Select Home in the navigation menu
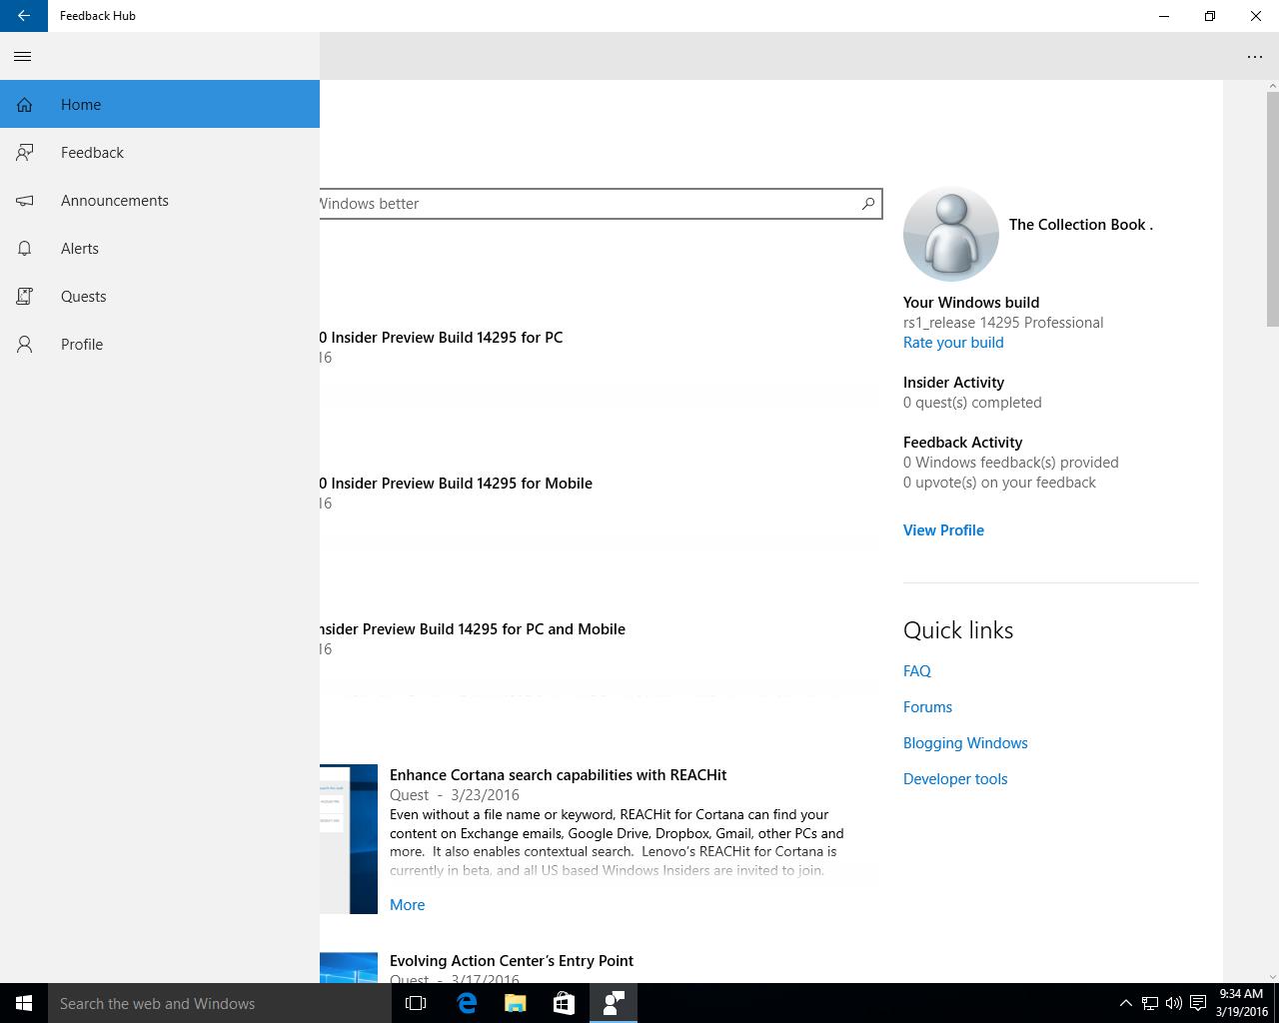Viewport: 1279px width, 1023px height. (x=160, y=104)
